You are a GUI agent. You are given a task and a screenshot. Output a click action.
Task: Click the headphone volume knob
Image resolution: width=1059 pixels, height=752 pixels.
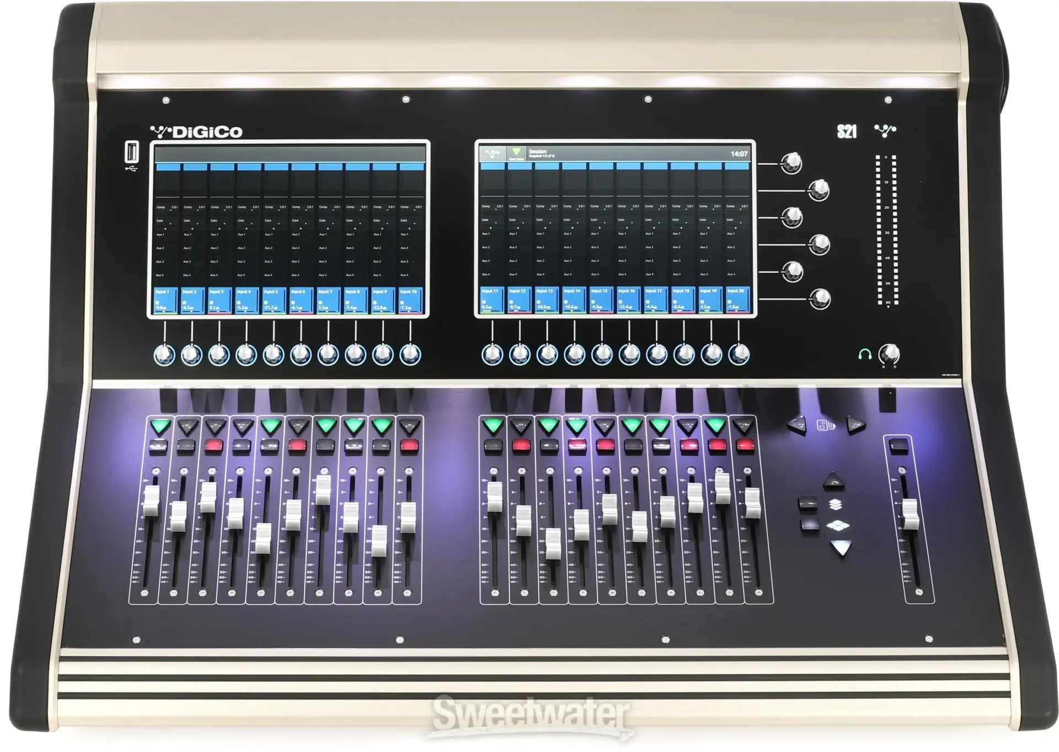pyautogui.click(x=889, y=354)
